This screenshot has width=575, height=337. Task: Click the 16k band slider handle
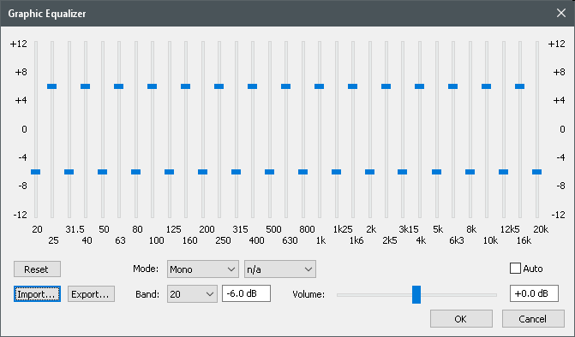point(519,86)
